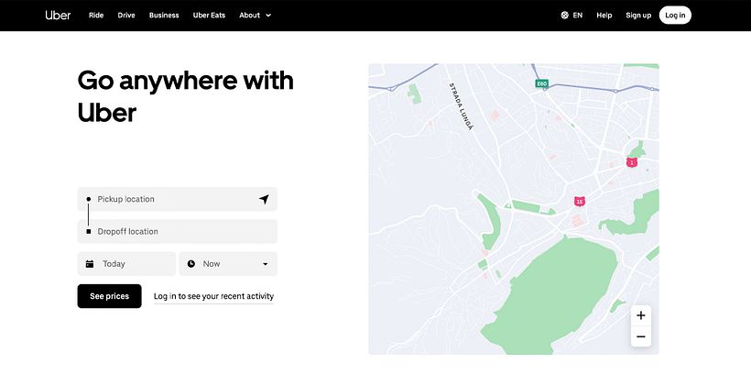
Task: Click the calendar icon beside Today
Action: click(90, 264)
